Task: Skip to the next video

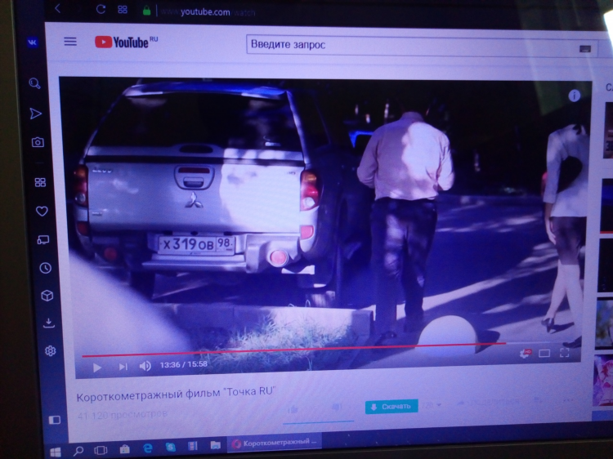Action: [123, 367]
